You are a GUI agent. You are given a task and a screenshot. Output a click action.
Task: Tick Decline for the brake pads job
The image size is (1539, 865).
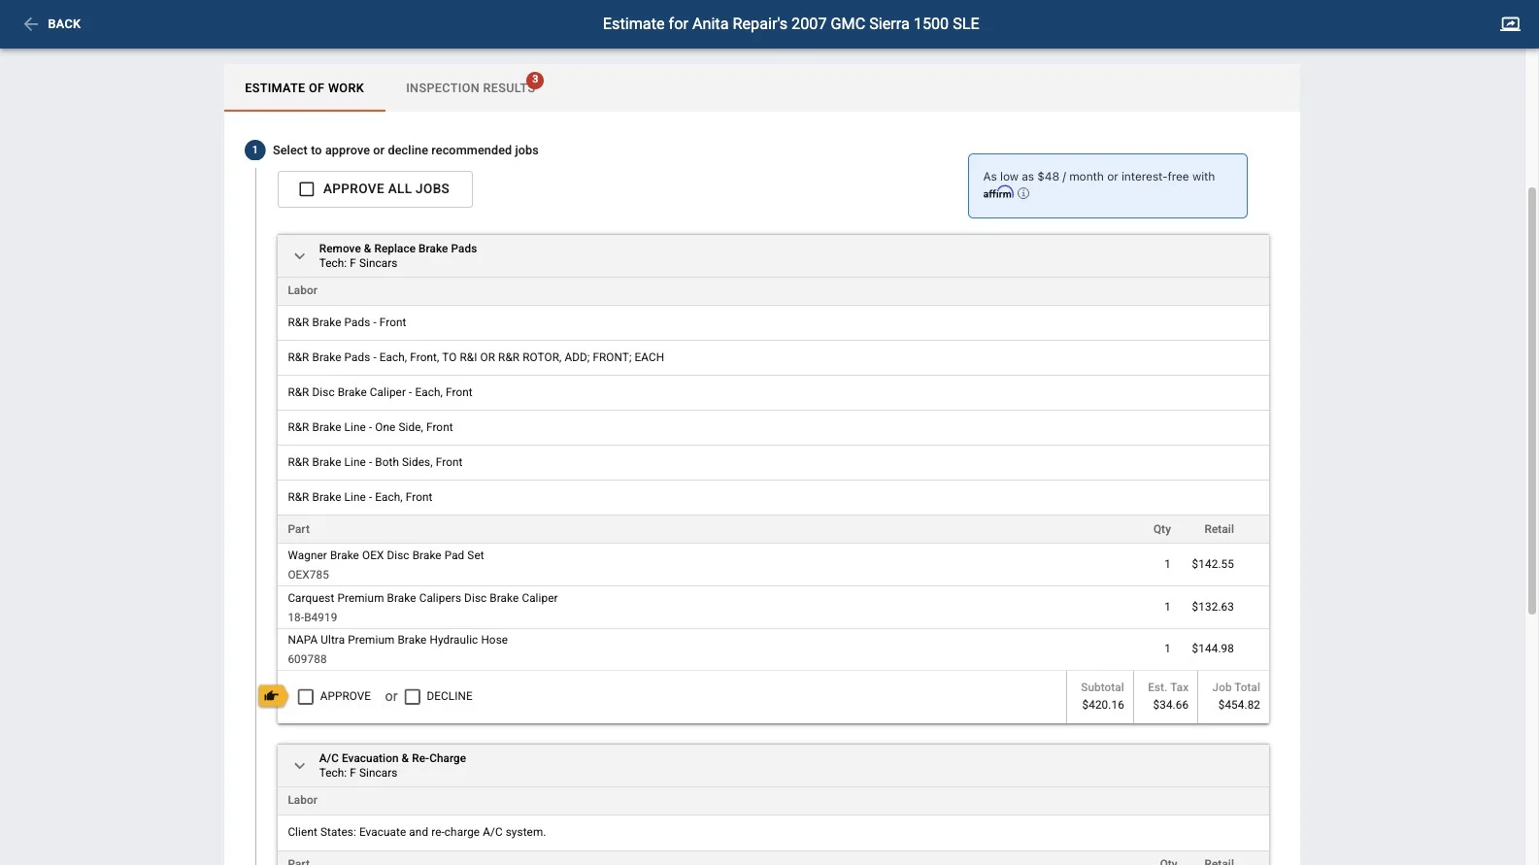(413, 697)
